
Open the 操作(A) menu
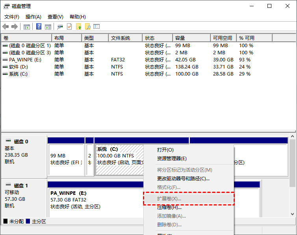[33, 17]
